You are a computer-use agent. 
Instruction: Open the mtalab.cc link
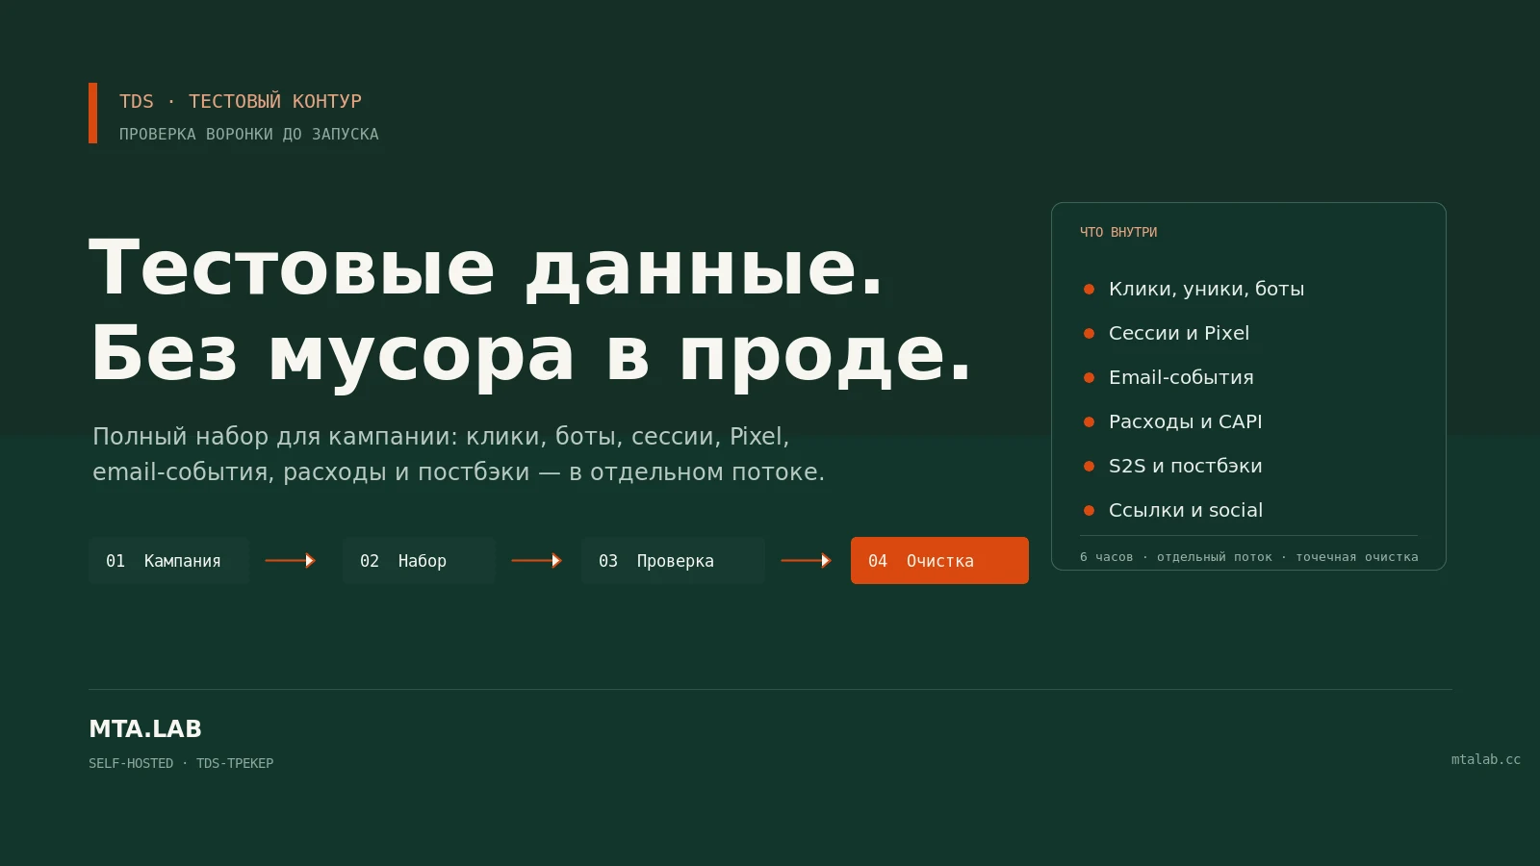[x=1486, y=759]
